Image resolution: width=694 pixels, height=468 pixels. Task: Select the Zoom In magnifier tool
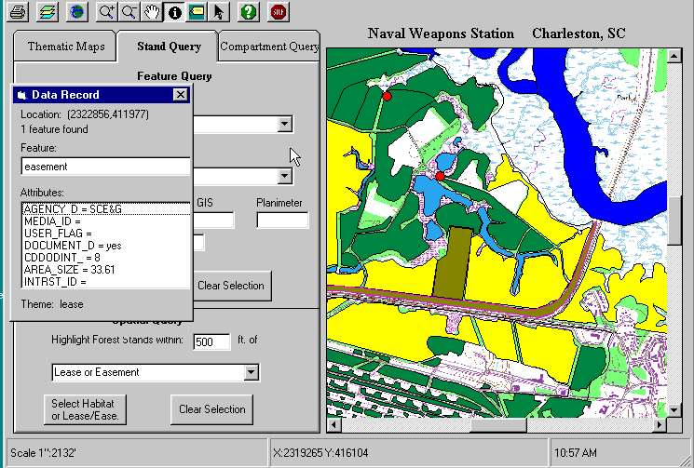pos(107,12)
